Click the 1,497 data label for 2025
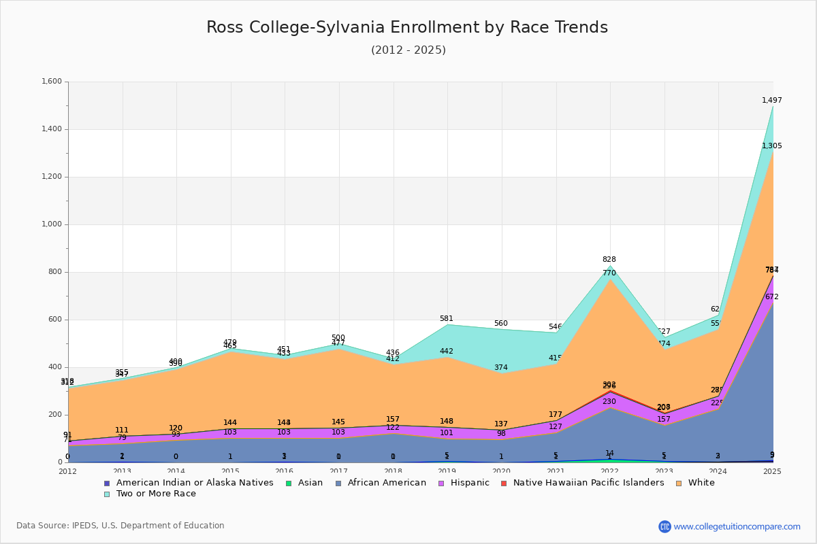Screen dimensions: 817x544 point(772,101)
